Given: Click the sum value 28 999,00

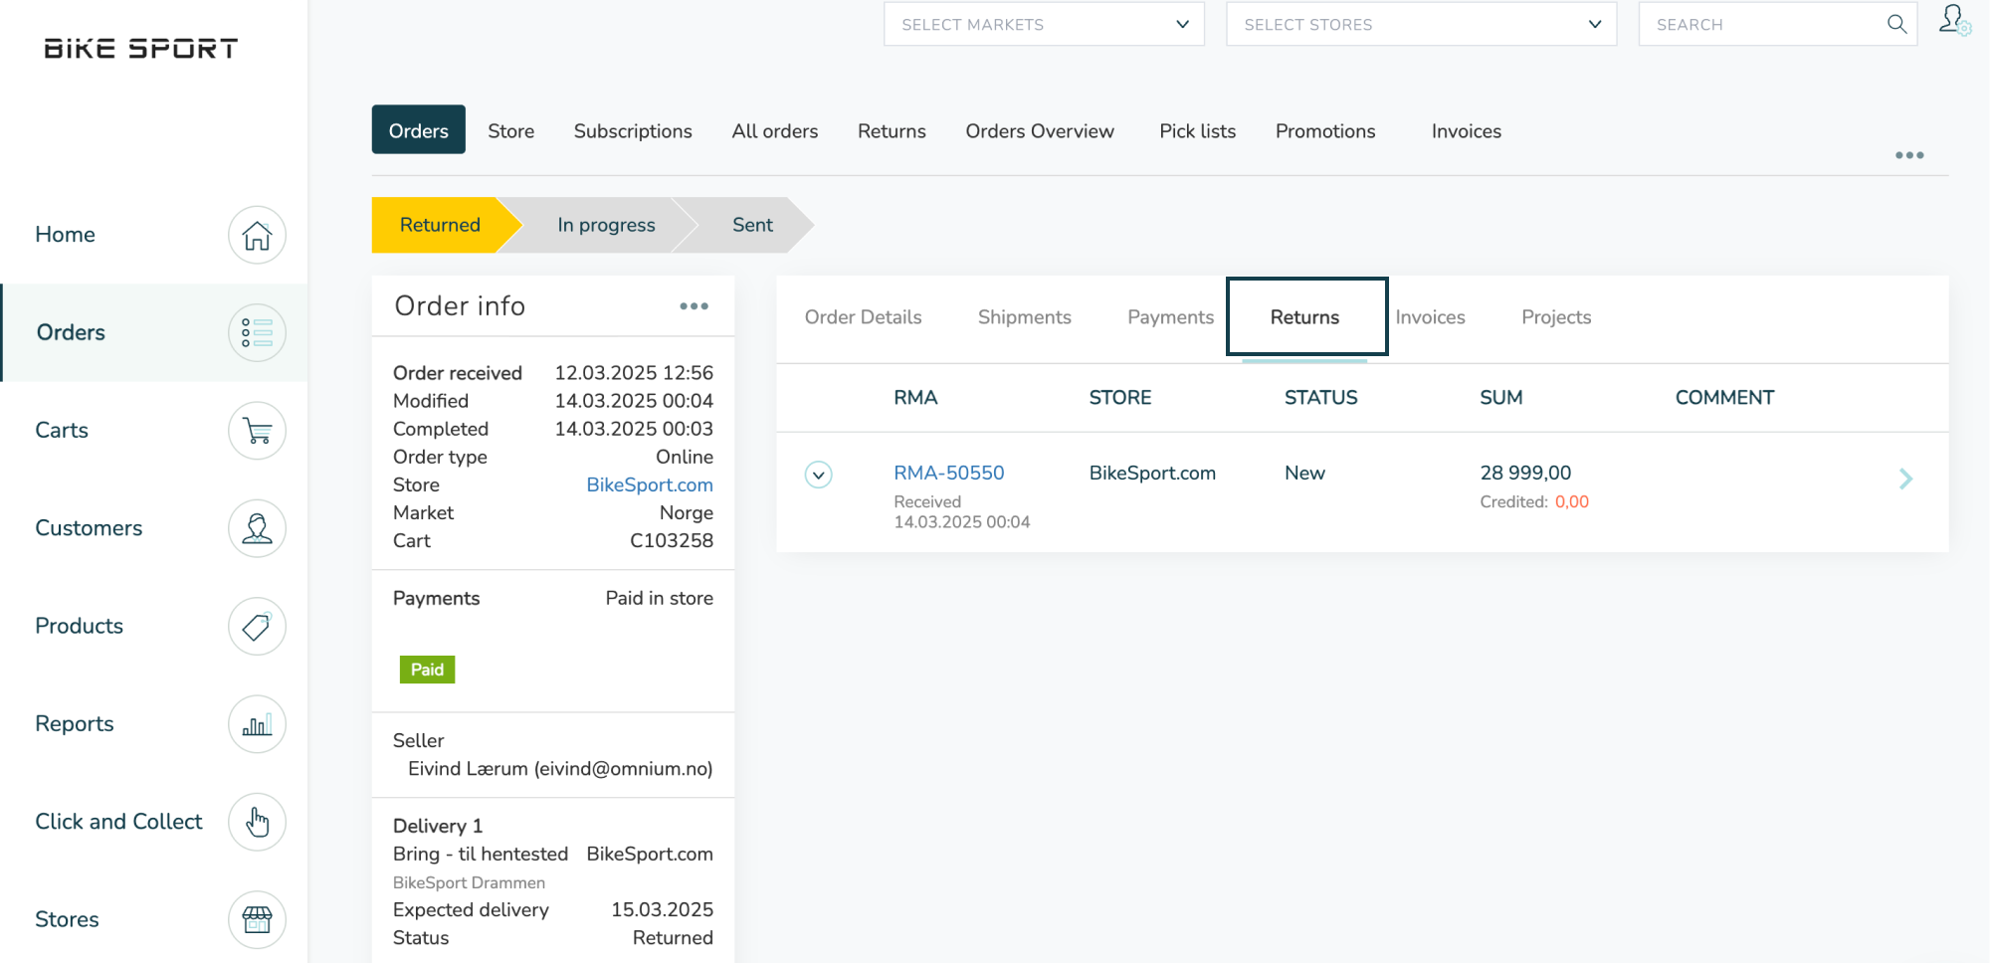Looking at the screenshot, I should [1525, 473].
